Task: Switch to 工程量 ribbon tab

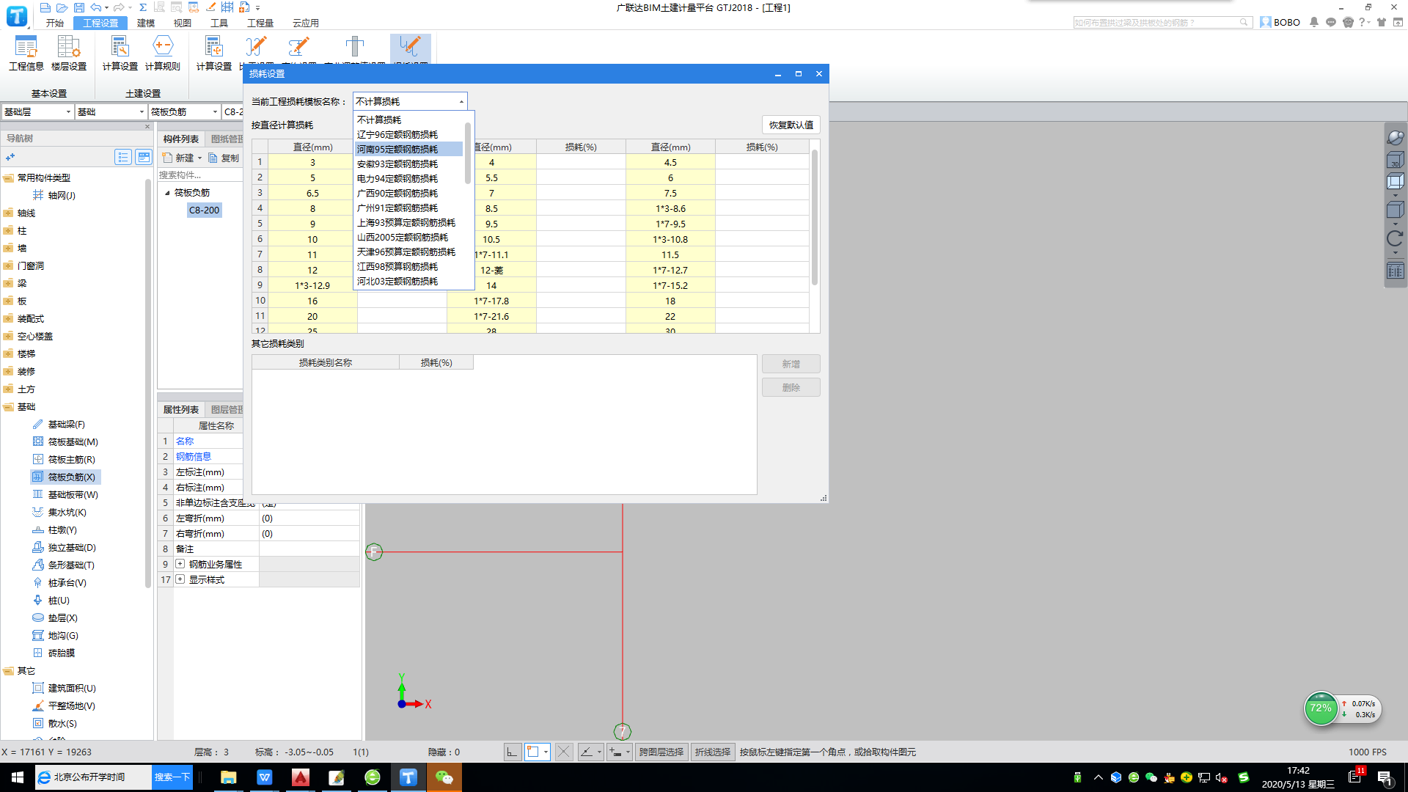Action: coord(260,23)
